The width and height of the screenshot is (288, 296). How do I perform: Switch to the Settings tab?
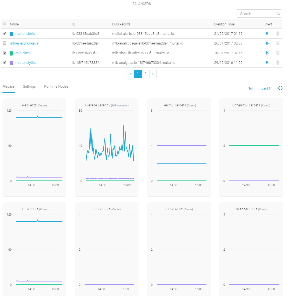(x=29, y=87)
